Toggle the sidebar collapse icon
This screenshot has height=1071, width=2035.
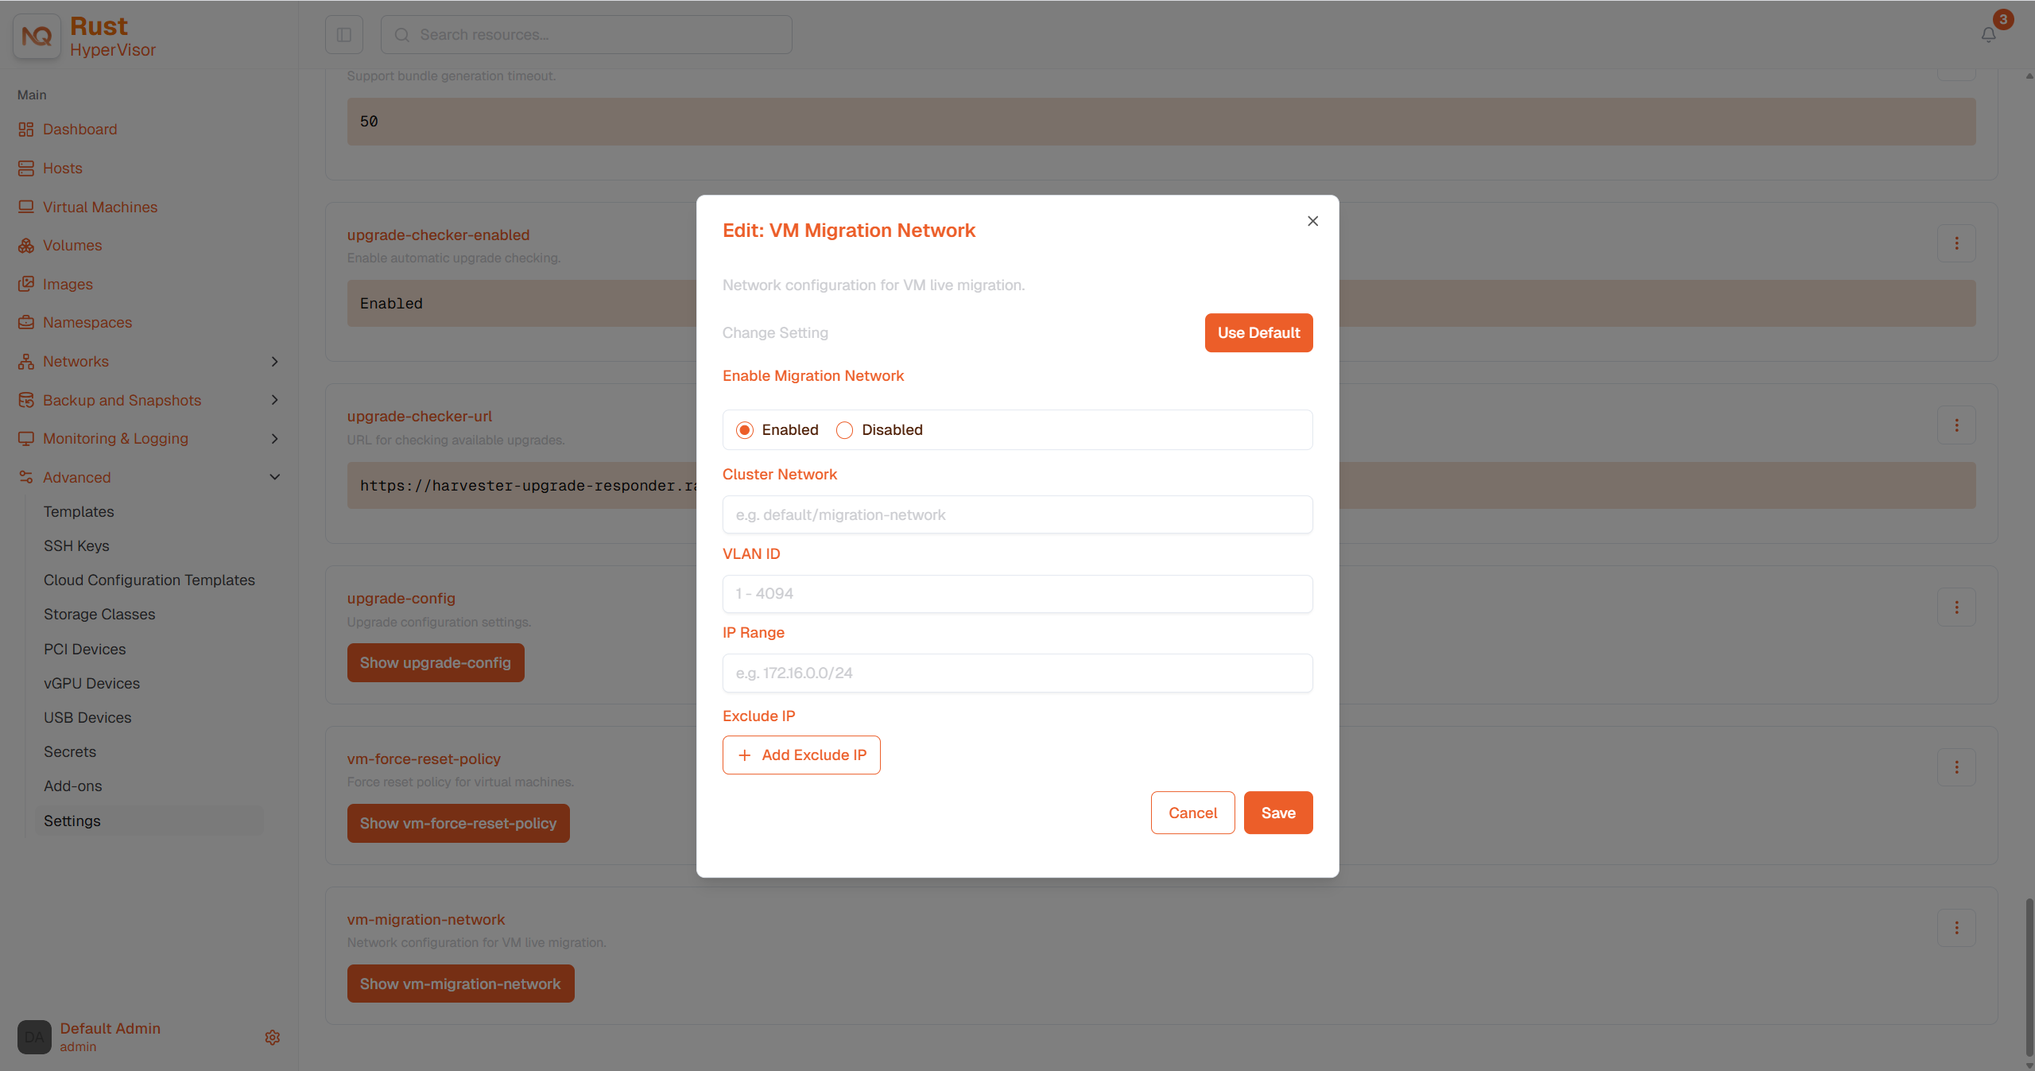pos(344,35)
